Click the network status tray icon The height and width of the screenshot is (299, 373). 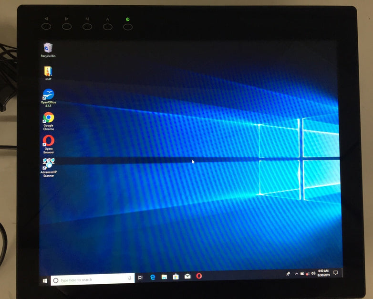click(x=308, y=274)
